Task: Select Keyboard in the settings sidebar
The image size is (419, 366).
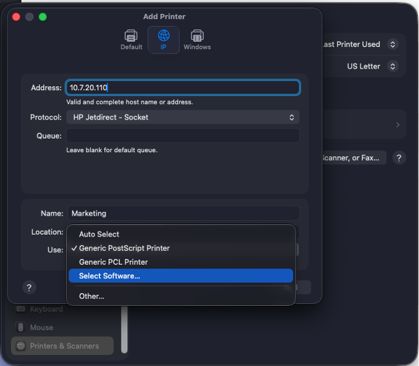Action: pyautogui.click(x=46, y=309)
